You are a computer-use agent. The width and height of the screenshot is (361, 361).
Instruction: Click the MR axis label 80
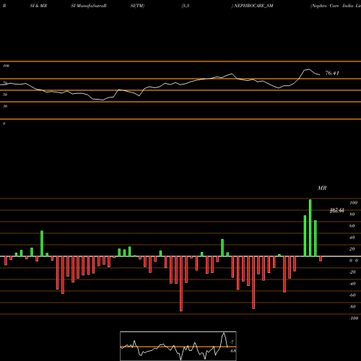352,214
